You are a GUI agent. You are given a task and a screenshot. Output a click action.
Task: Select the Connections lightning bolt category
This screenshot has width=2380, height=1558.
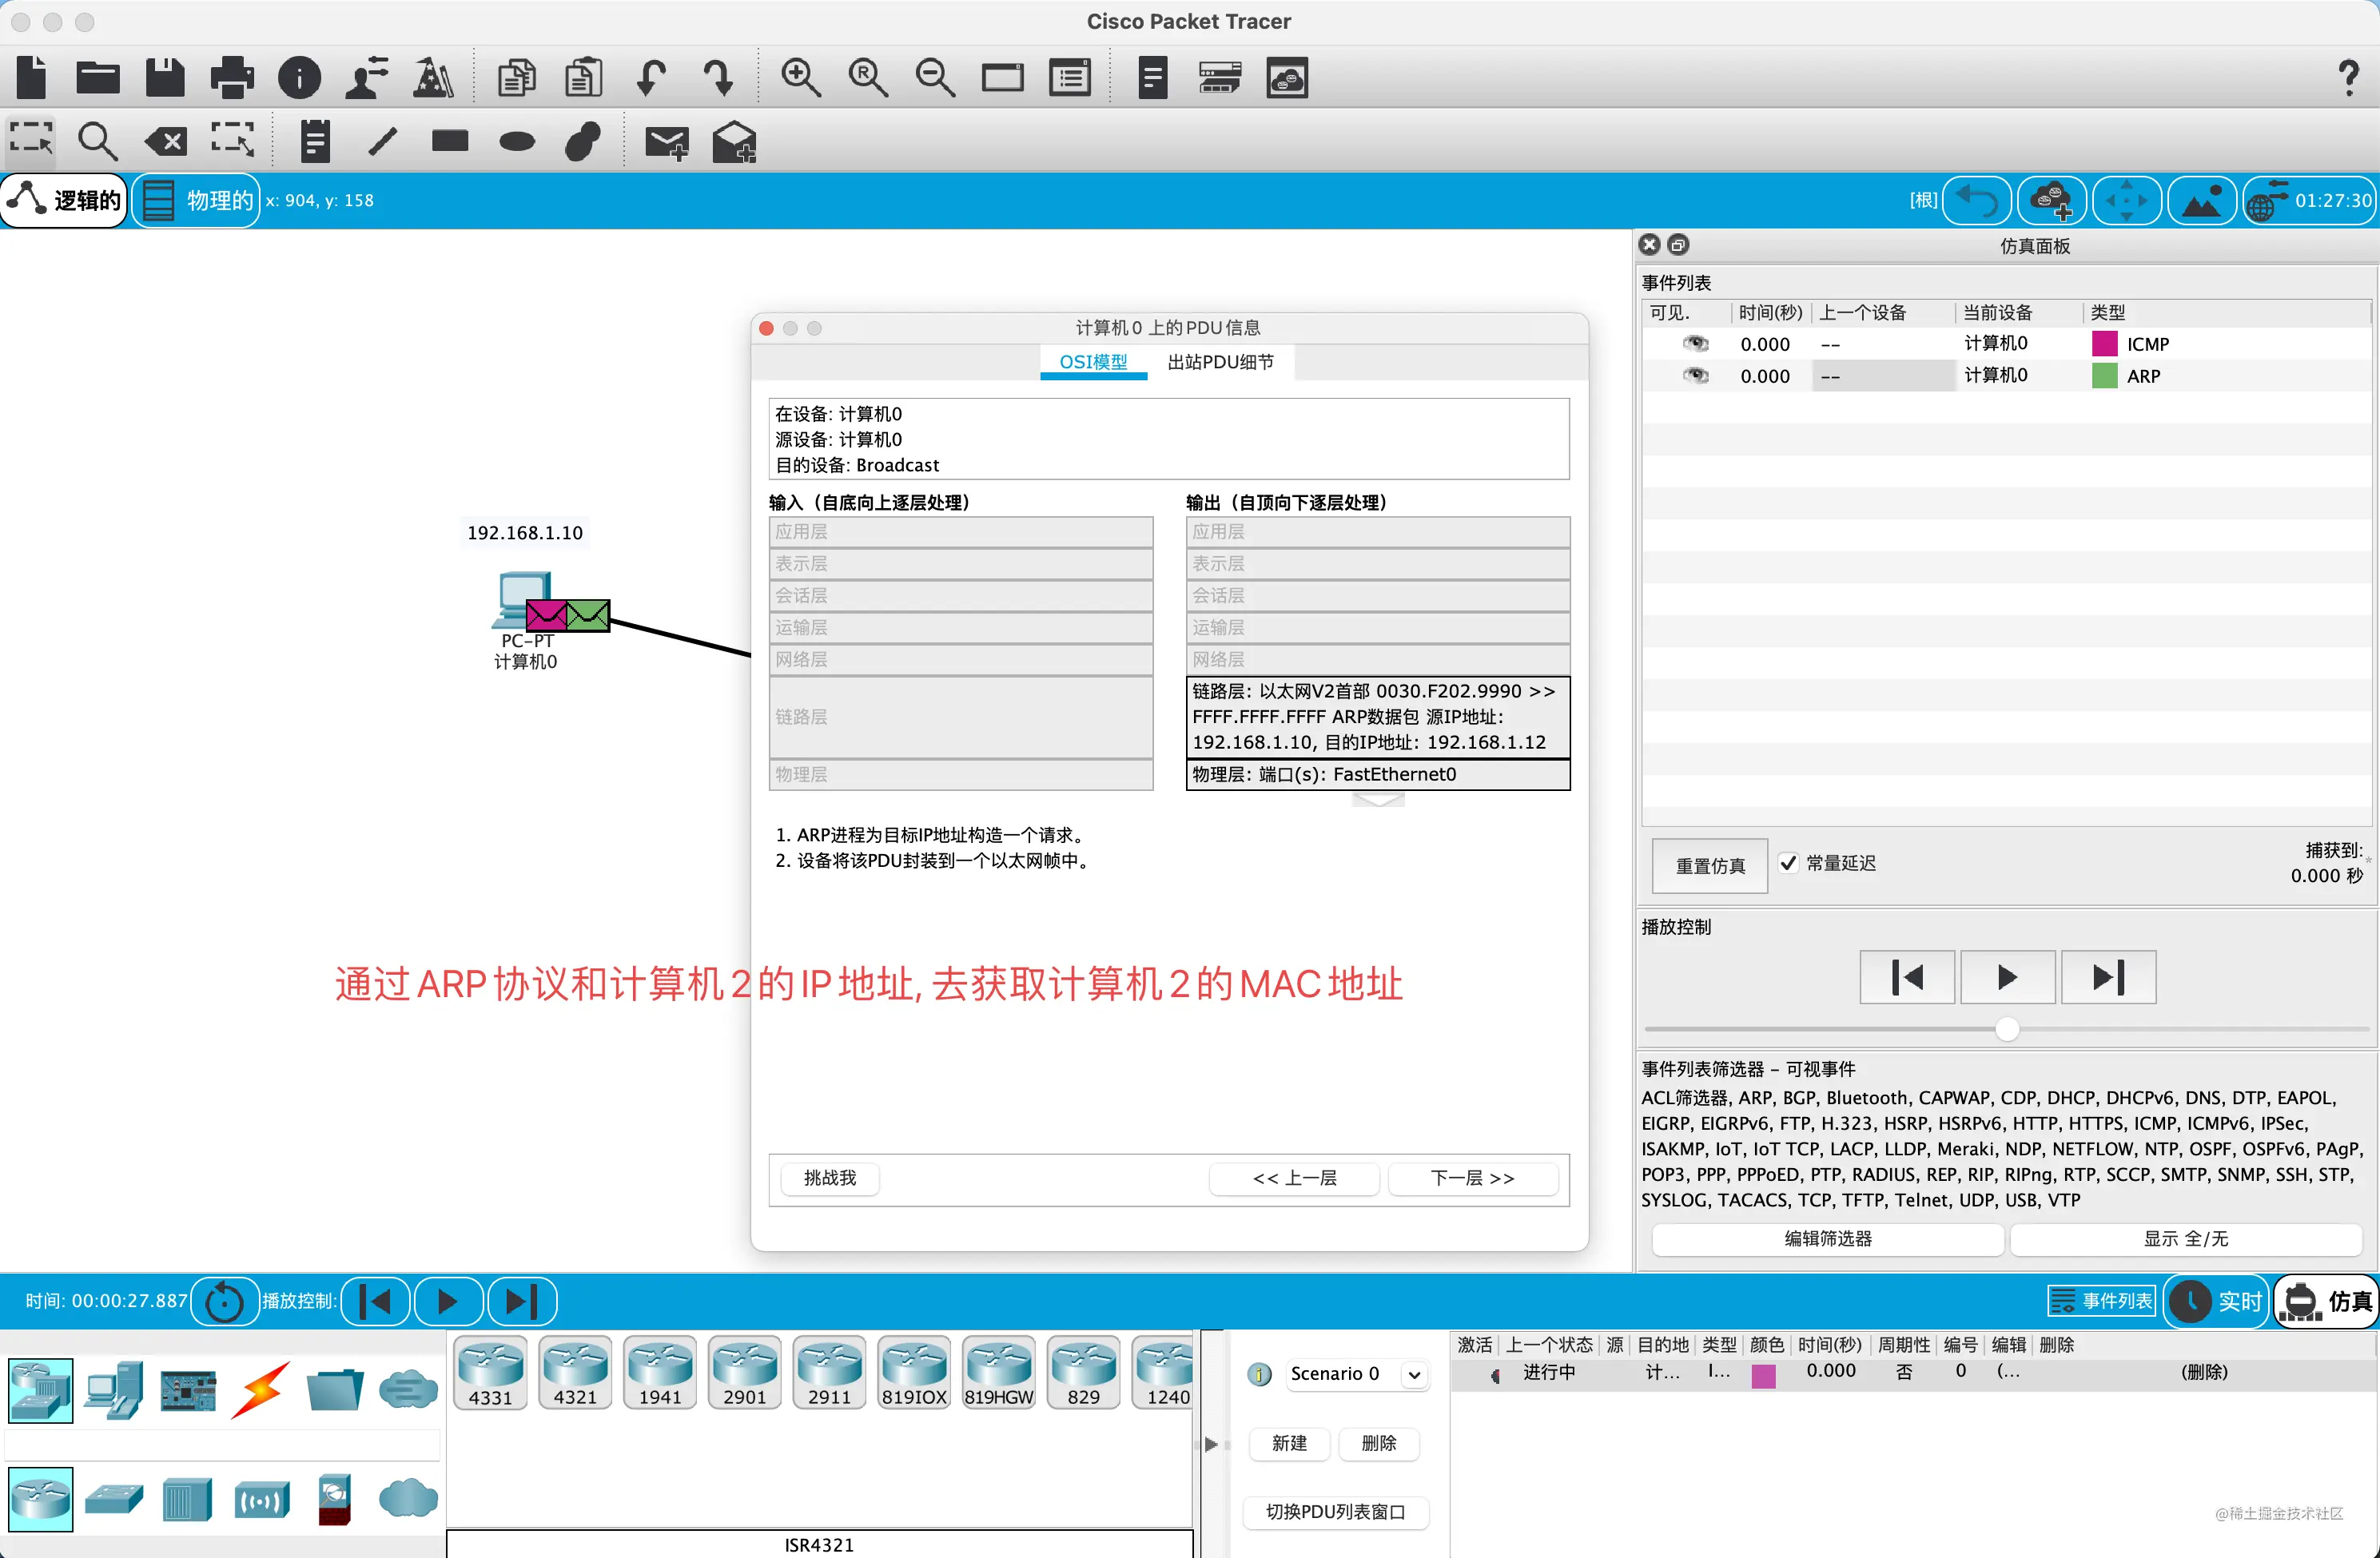(x=261, y=1390)
